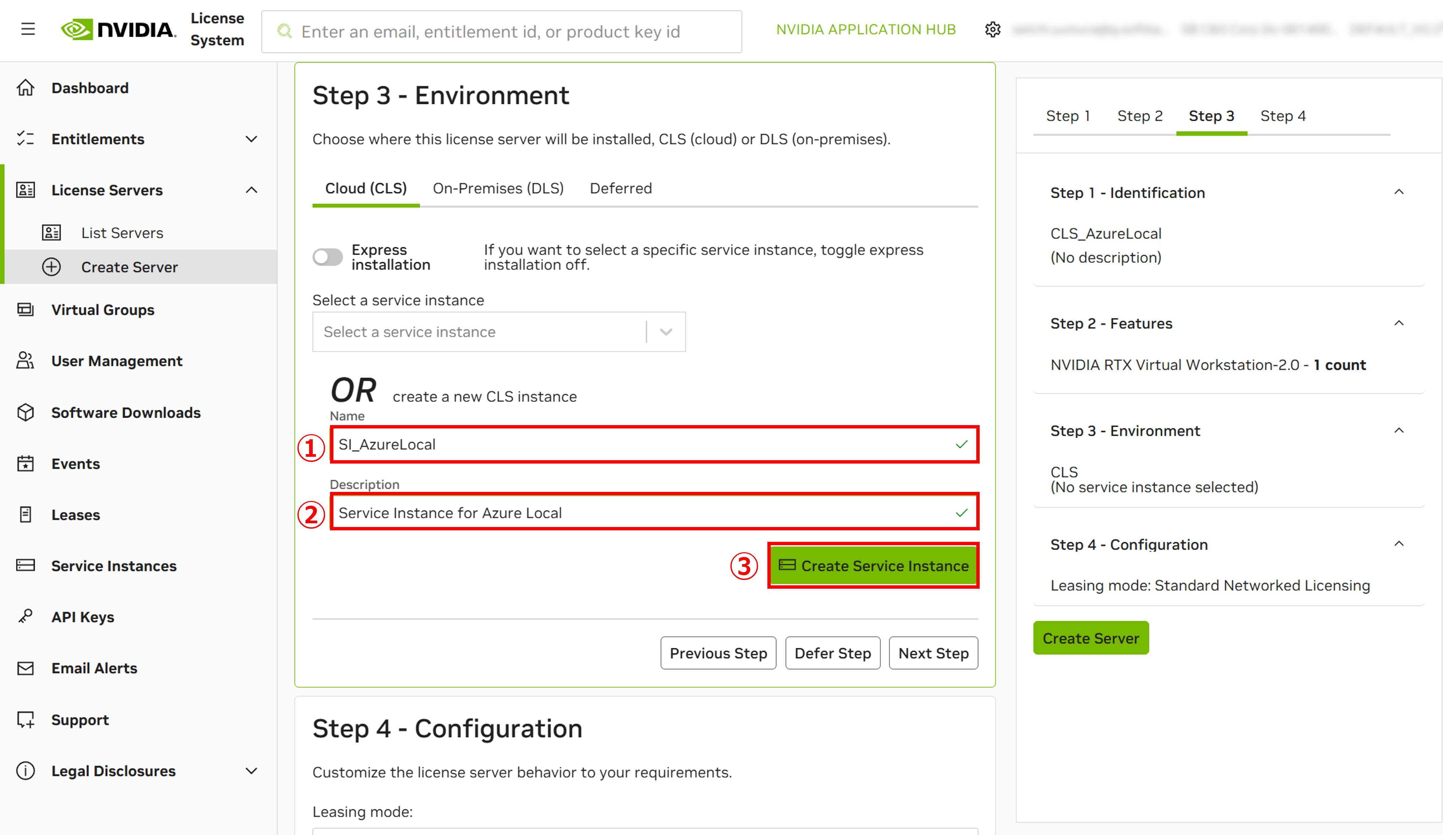Focus the email or entitlement search field
Screen dimensions: 1443x835
pyautogui.click(x=501, y=31)
